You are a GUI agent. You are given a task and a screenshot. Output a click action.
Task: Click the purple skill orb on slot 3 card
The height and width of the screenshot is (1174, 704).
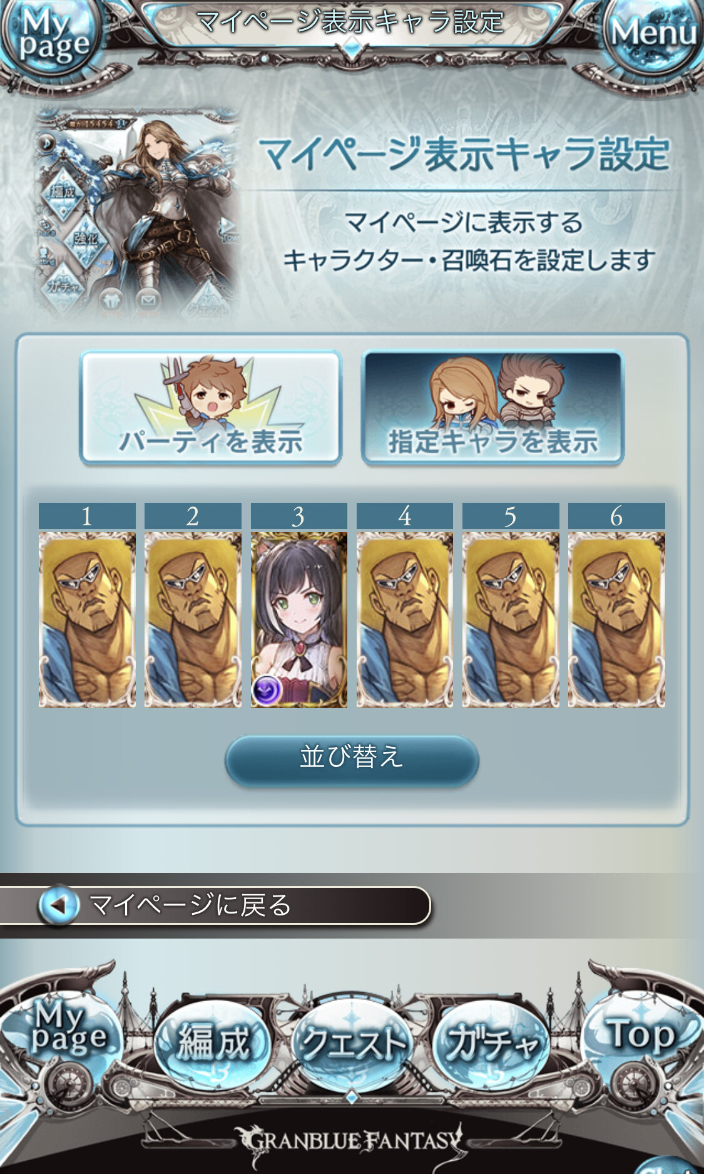click(267, 690)
